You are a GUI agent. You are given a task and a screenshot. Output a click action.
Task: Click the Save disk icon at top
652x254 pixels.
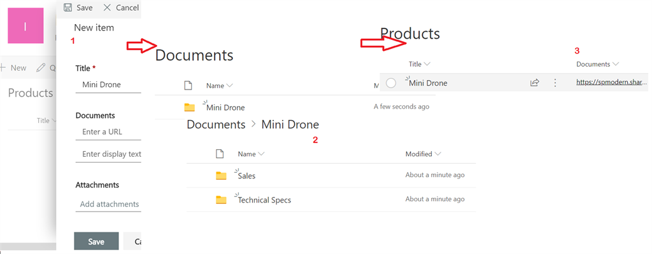click(67, 8)
